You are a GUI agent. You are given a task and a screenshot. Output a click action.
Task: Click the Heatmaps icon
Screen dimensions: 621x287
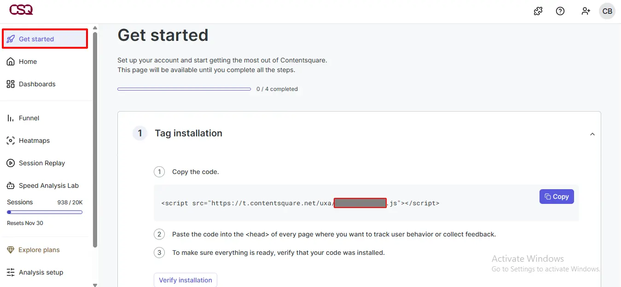click(11, 141)
